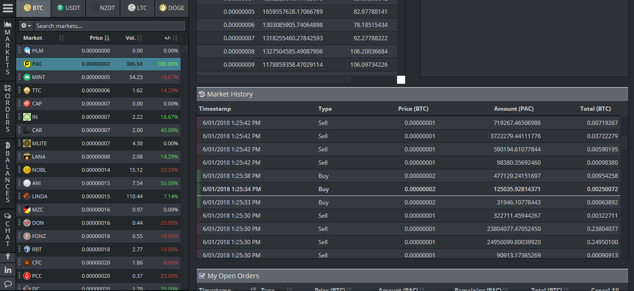Click the NOBL coin logo
The height and width of the screenshot is (291, 634).
pyautogui.click(x=27, y=170)
